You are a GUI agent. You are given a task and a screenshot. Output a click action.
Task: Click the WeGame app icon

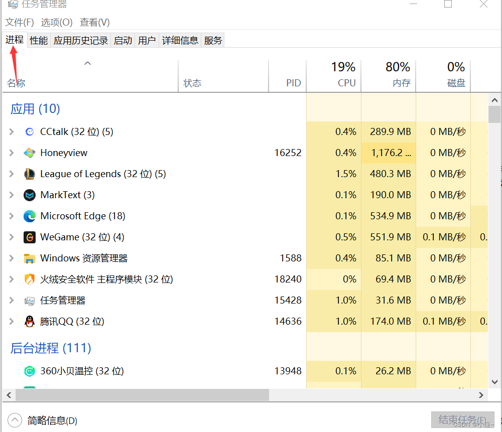pyautogui.click(x=30, y=237)
